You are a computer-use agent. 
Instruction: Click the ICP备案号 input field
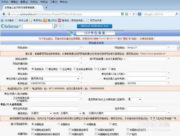pyautogui.click(x=54, y=99)
